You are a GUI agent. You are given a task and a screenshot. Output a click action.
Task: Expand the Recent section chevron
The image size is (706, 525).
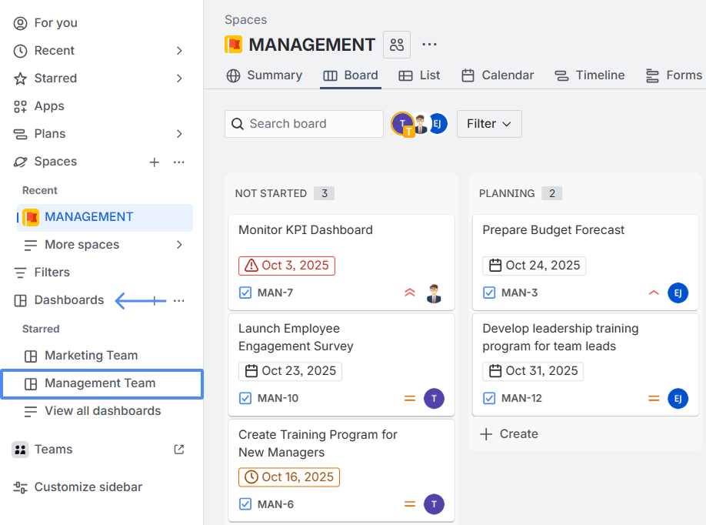tap(179, 51)
